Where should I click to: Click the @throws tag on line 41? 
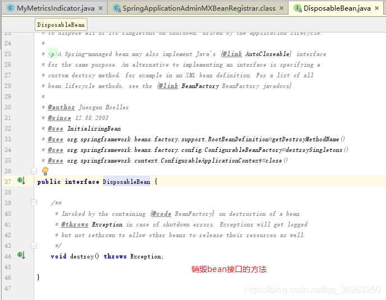pos(75,224)
